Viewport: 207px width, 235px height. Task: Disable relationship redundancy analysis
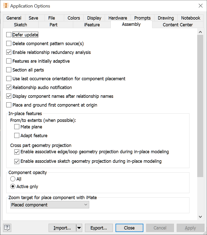coord(9,52)
